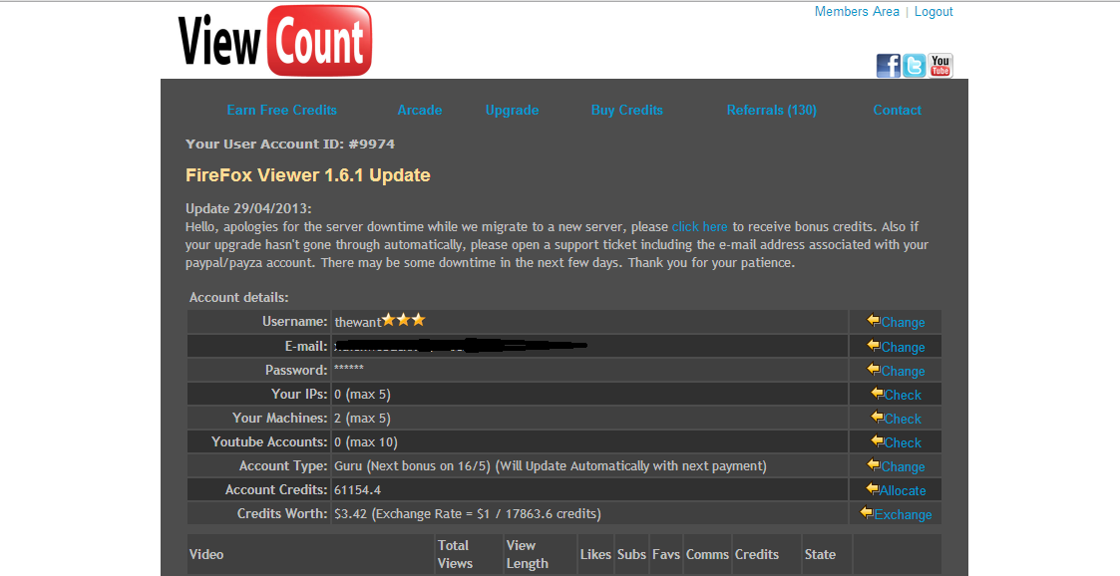This screenshot has width=1120, height=576.
Task: Click the arrow icon beside Allocate
Action: point(872,489)
